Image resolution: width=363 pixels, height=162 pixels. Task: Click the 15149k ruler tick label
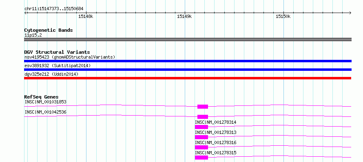point(184,16)
